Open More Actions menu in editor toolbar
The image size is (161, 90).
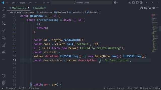point(157,8)
